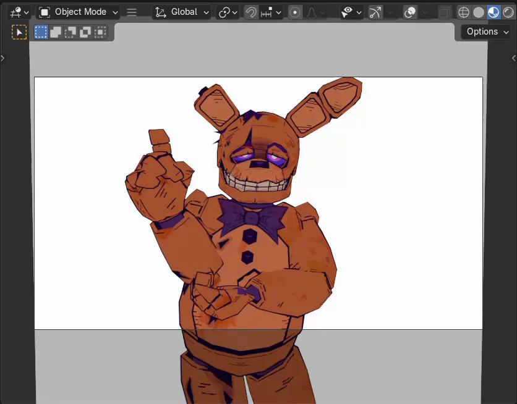Switch to solid viewport shading
517x404 pixels.
point(479,12)
